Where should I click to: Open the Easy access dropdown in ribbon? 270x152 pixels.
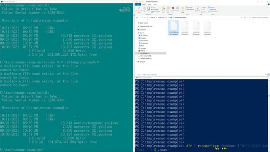[x=190, y=9]
